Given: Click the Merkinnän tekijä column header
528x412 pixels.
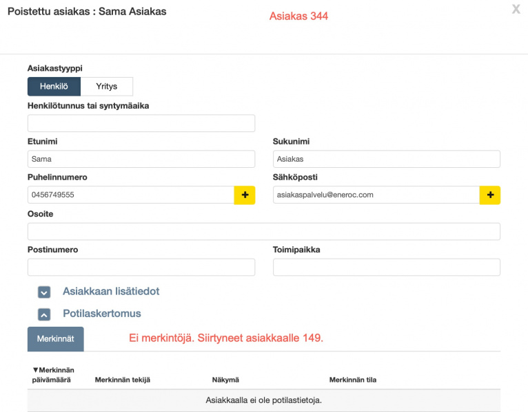Looking at the screenshot, I should [122, 380].
